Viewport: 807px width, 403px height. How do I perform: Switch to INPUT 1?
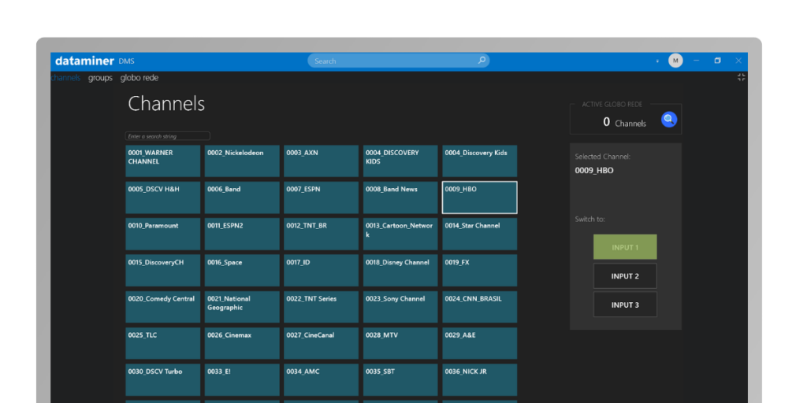[x=625, y=246]
